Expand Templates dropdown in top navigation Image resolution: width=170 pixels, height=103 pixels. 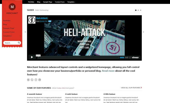(x=71, y=2)
